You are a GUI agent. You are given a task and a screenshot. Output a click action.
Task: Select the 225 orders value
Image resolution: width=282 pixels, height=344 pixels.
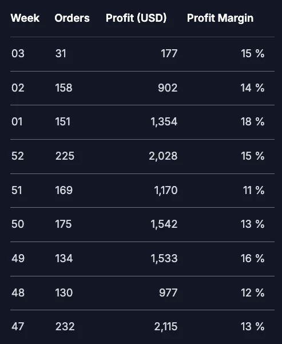(65, 156)
